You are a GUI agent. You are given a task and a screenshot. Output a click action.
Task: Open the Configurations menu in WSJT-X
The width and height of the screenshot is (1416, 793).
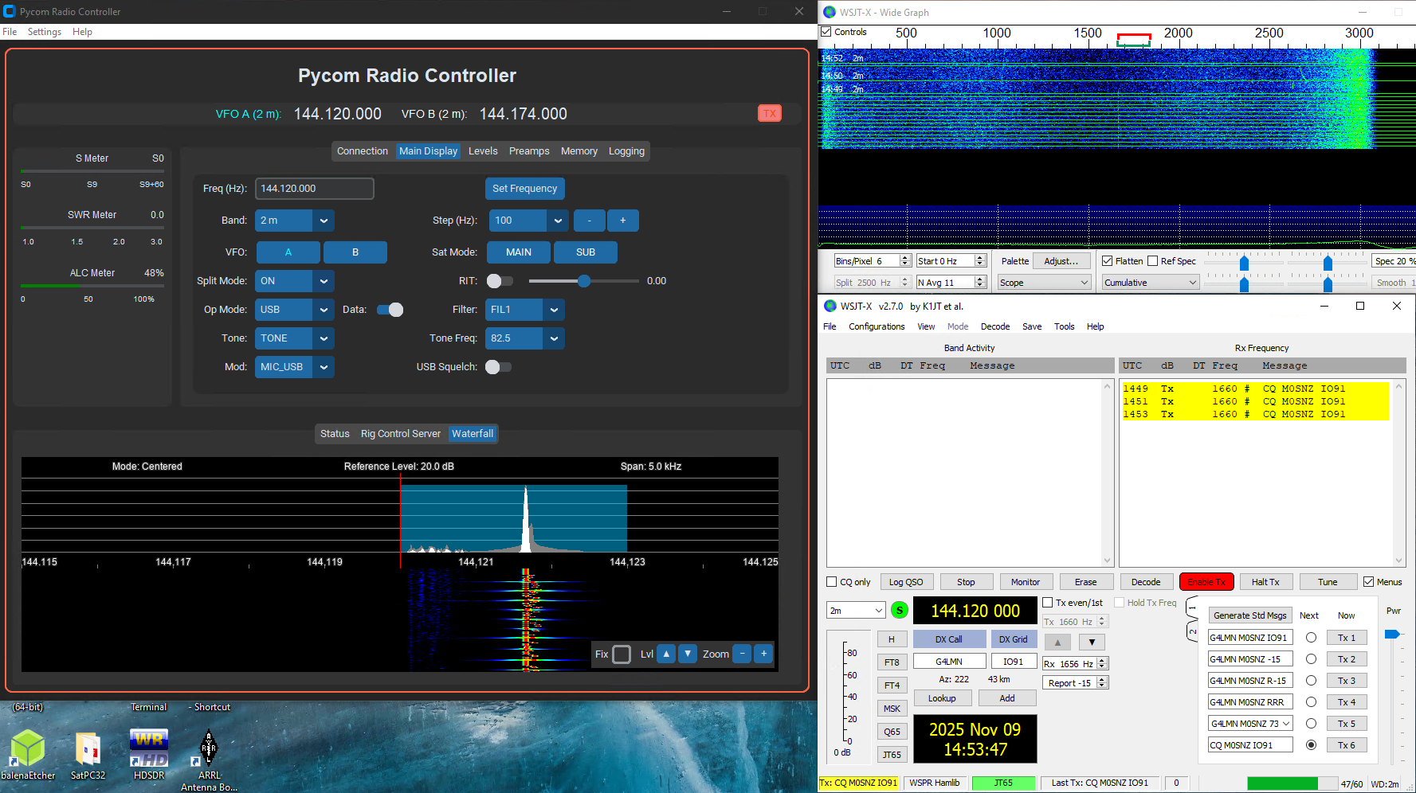[877, 326]
